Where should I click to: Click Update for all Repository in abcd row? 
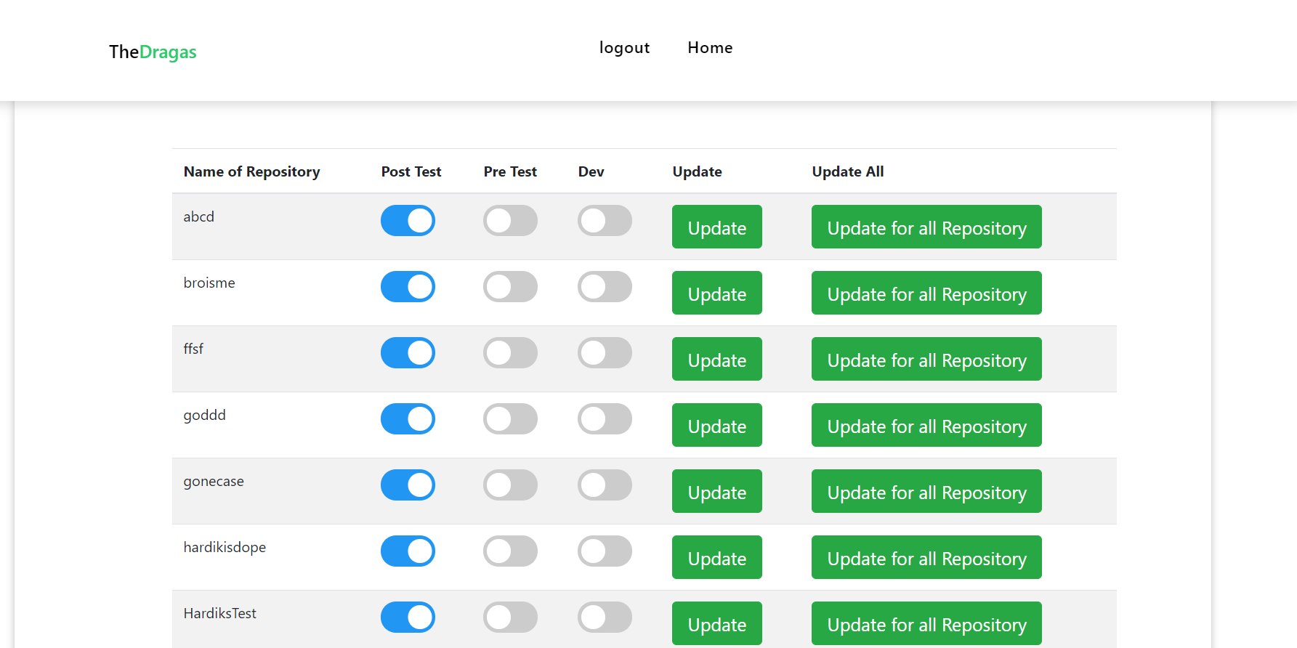coord(926,227)
